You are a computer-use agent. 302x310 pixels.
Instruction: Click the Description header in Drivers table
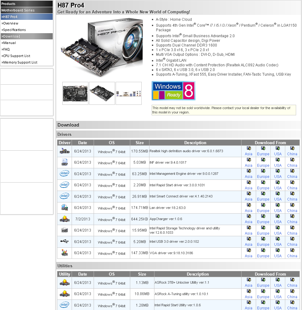(195, 143)
